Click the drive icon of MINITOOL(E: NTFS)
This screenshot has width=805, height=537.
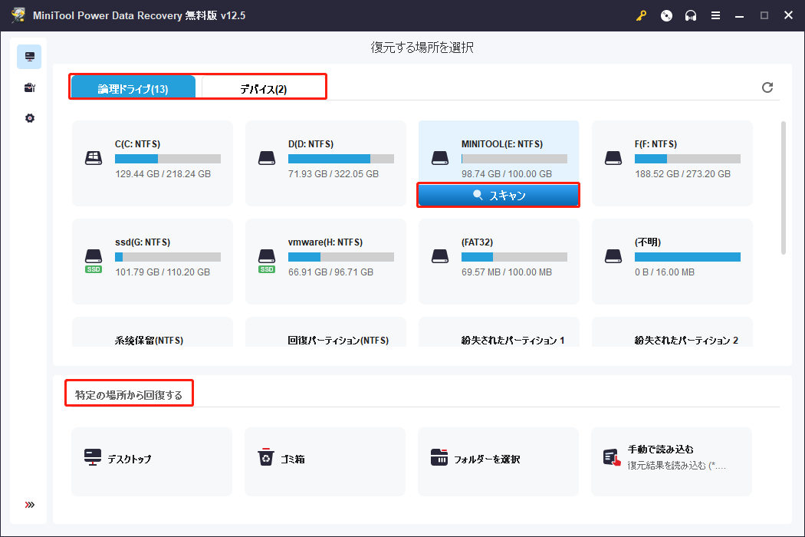(x=440, y=158)
